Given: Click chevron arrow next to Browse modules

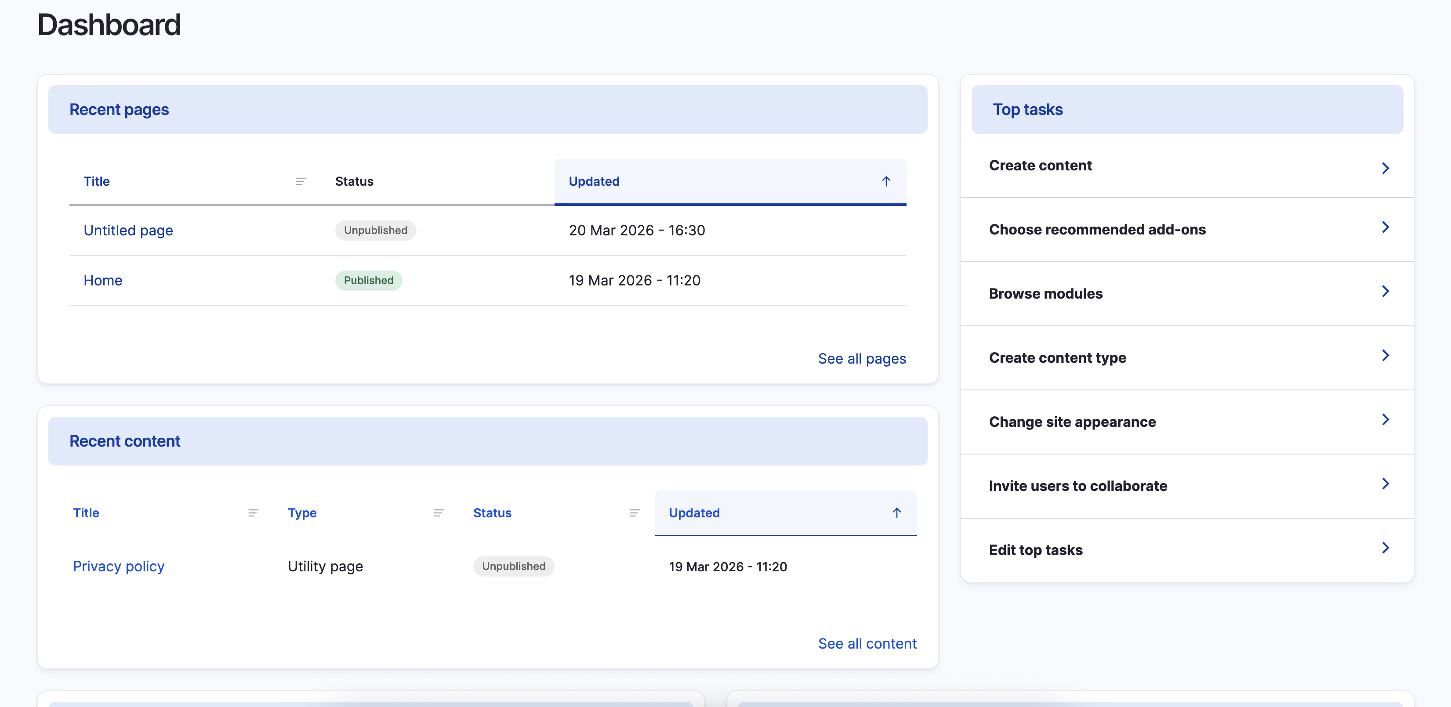Looking at the screenshot, I should [1385, 292].
